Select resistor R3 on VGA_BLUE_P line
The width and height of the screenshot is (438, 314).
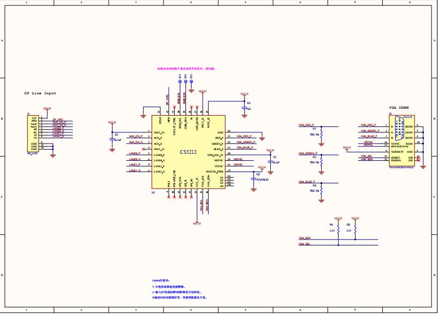pyautogui.click(x=322, y=191)
